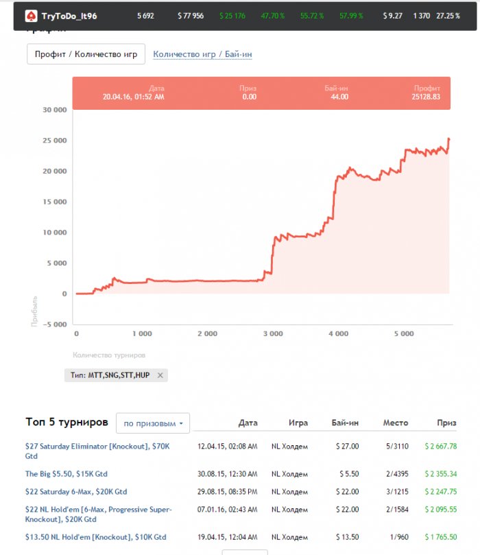Open $22 NL Hold'em Progressive Super-Knockout link
Screen dimensions: 480x555
tap(98, 514)
